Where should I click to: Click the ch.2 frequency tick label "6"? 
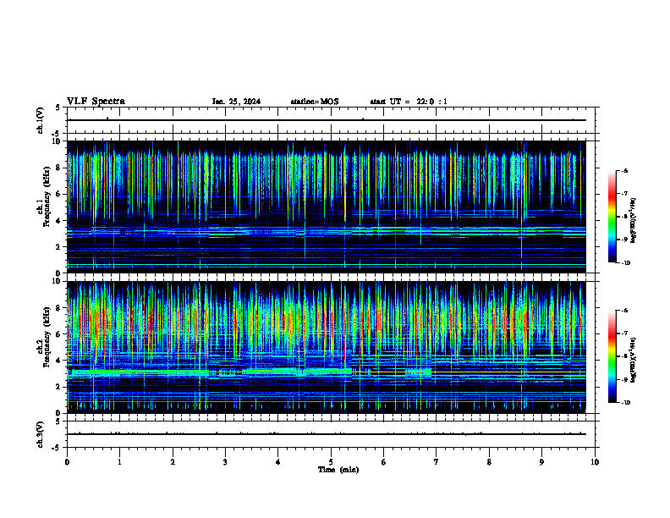[58, 334]
